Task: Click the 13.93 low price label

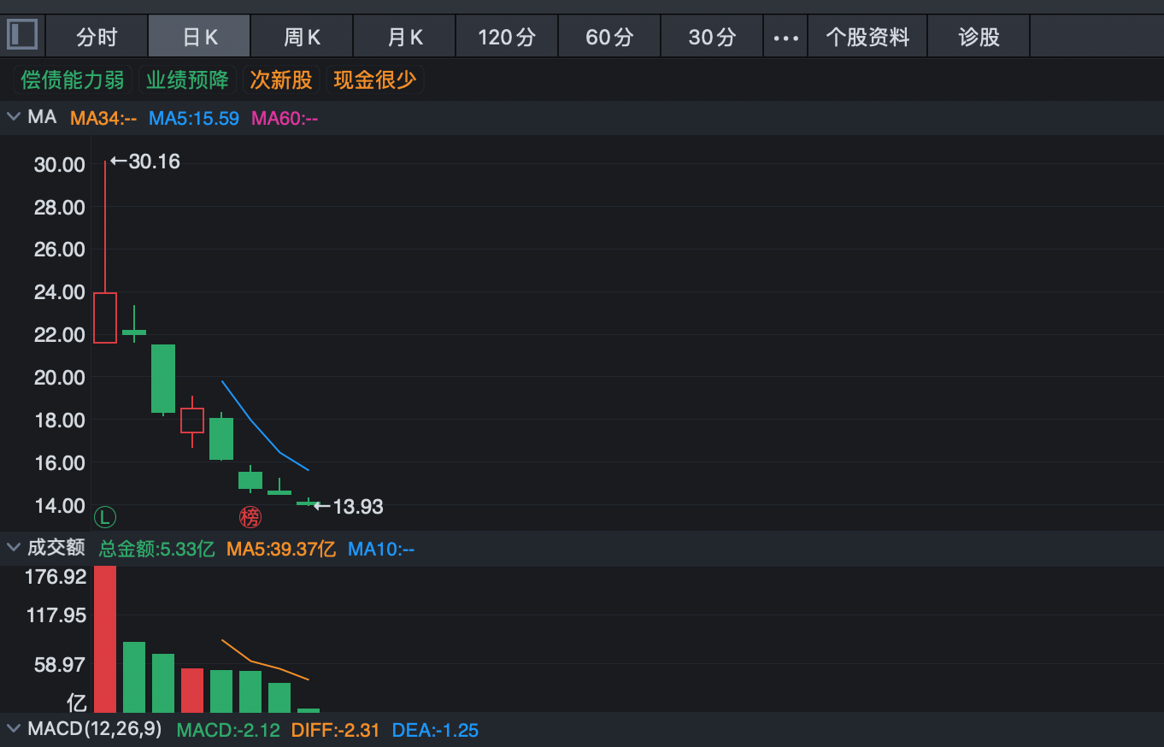Action: coord(349,507)
